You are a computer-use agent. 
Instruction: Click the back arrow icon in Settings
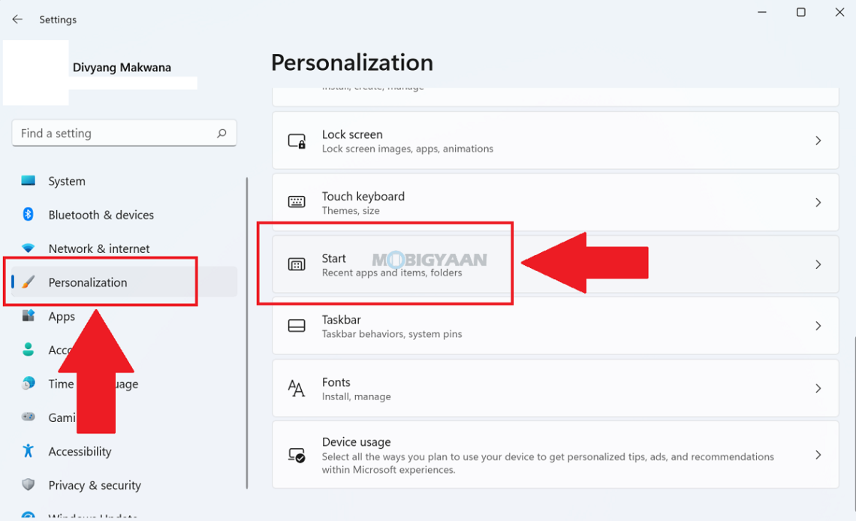[x=17, y=20]
